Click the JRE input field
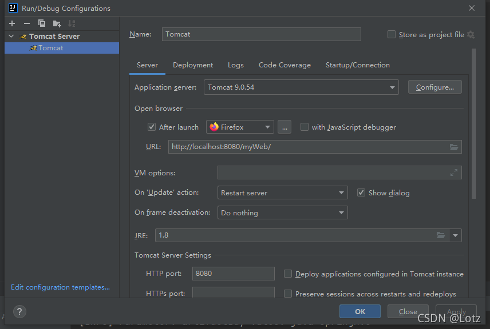490x329 pixels. coord(302,235)
